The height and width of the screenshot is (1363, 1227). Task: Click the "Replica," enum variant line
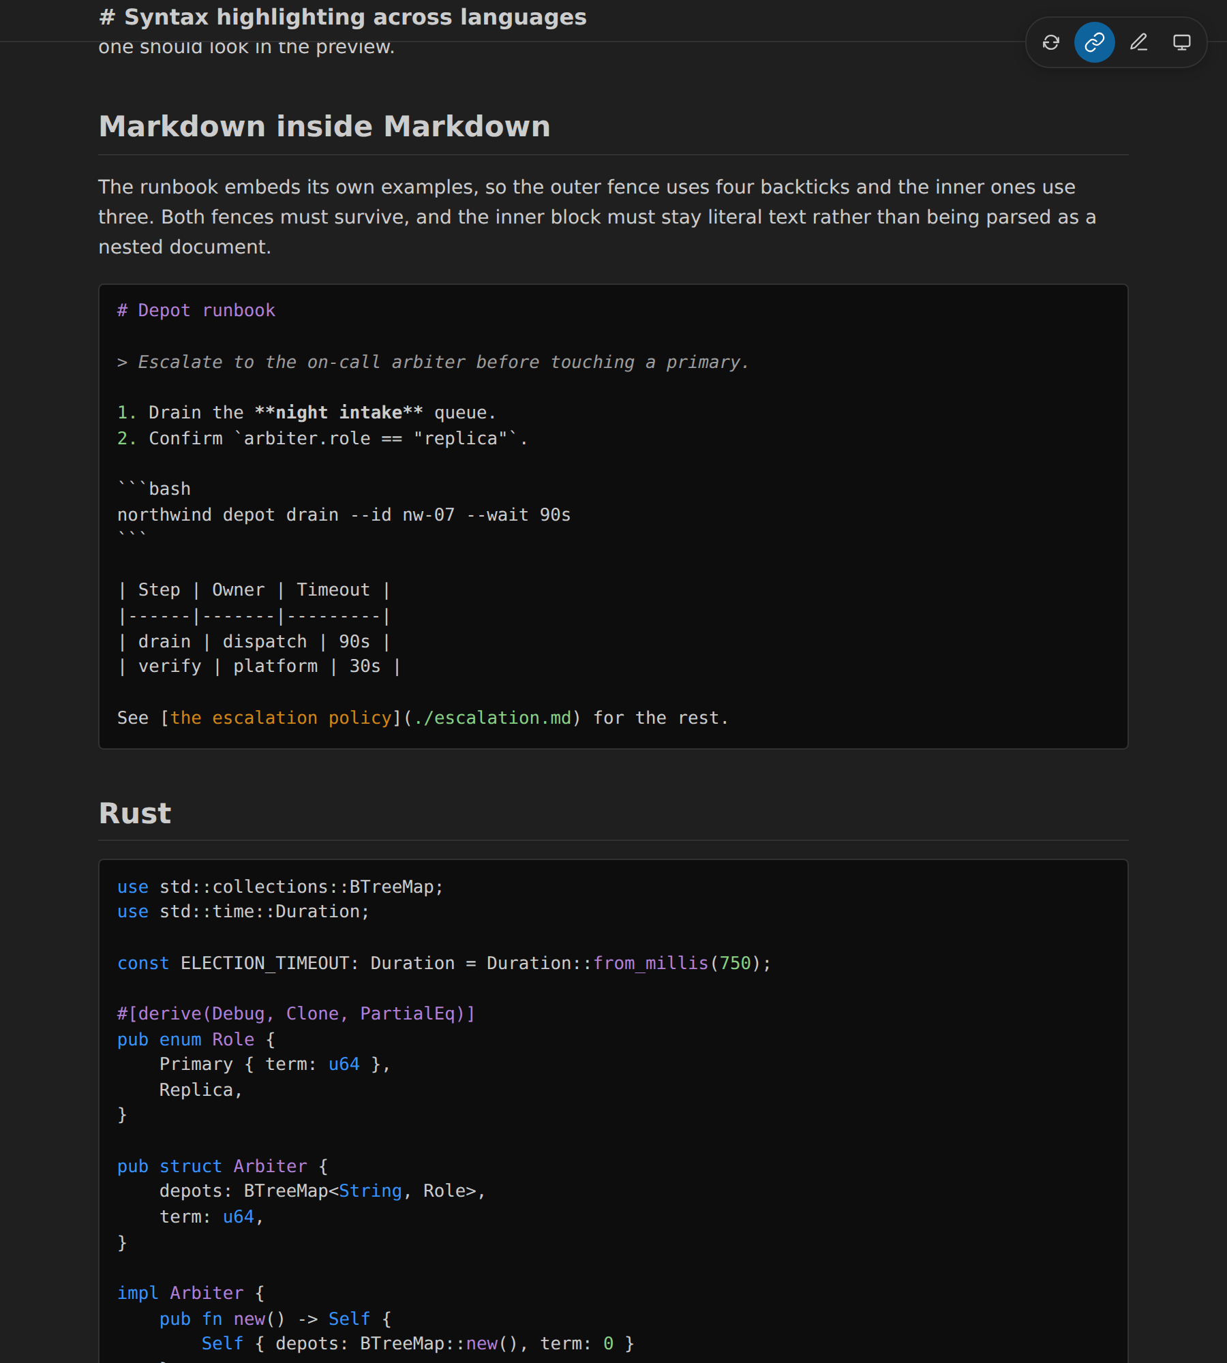coord(201,1090)
